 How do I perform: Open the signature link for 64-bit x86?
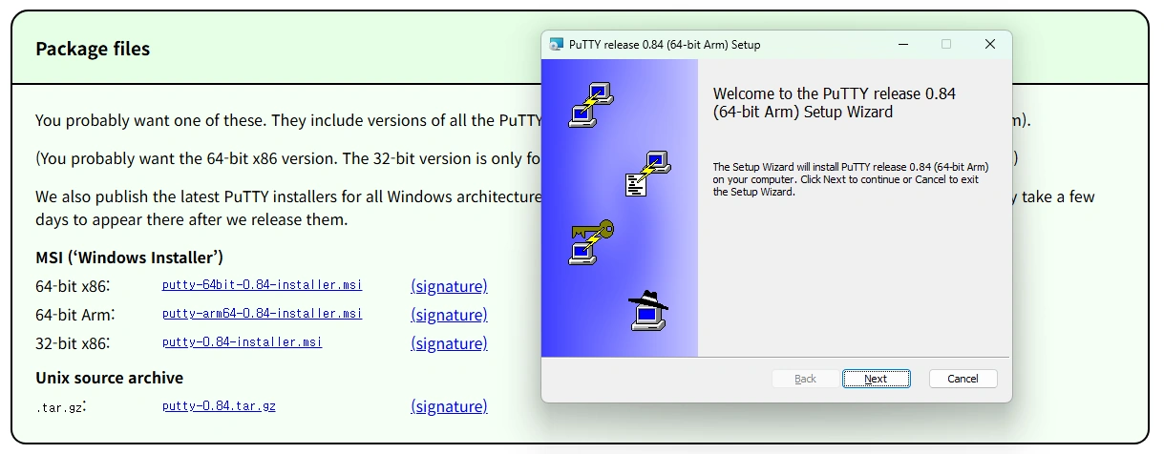tap(449, 286)
